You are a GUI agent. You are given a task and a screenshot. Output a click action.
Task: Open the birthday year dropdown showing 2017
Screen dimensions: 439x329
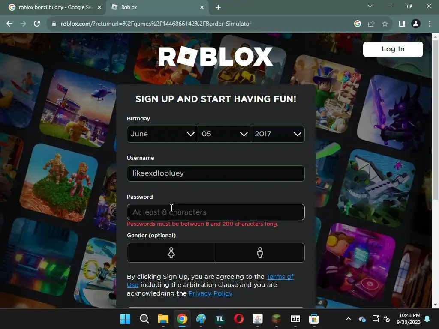pyautogui.click(x=278, y=134)
